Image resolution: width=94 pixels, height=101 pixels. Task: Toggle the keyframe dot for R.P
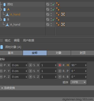tap(60, 71)
